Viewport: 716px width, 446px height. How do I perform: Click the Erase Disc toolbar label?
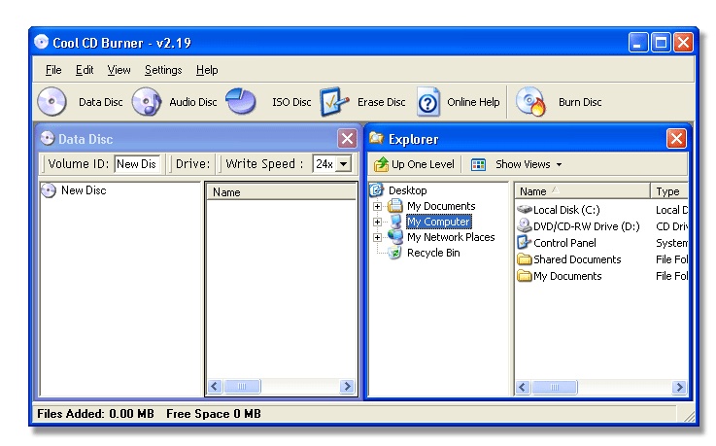coord(382,102)
